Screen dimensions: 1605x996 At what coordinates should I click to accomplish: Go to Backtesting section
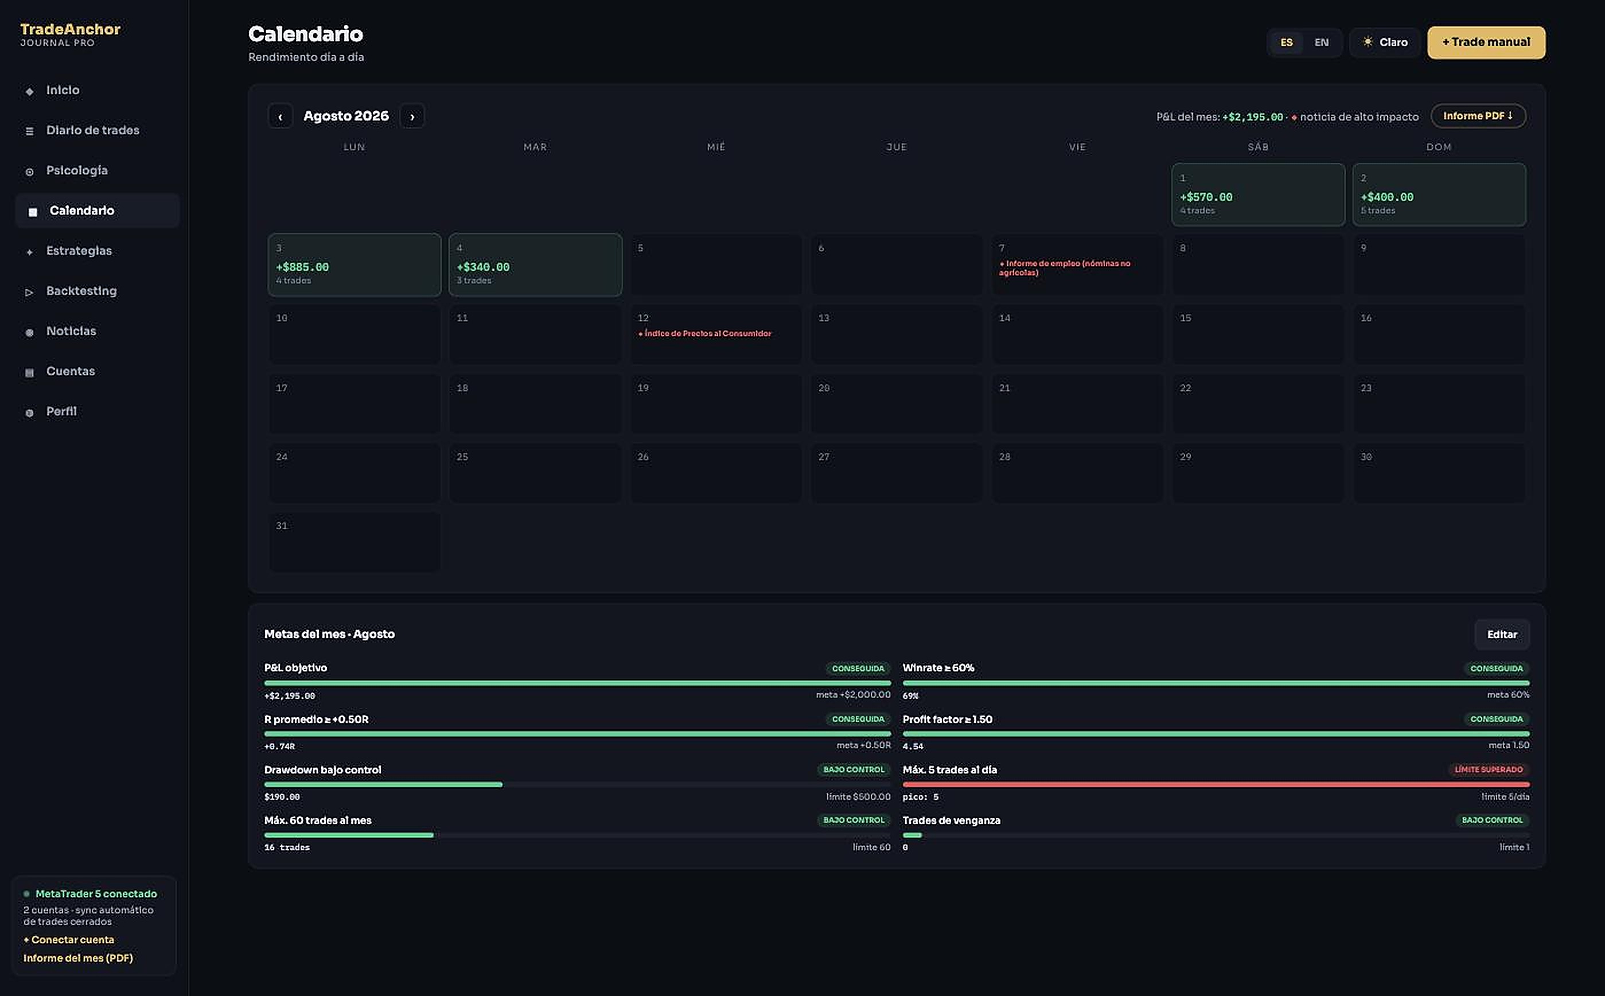[96, 291]
